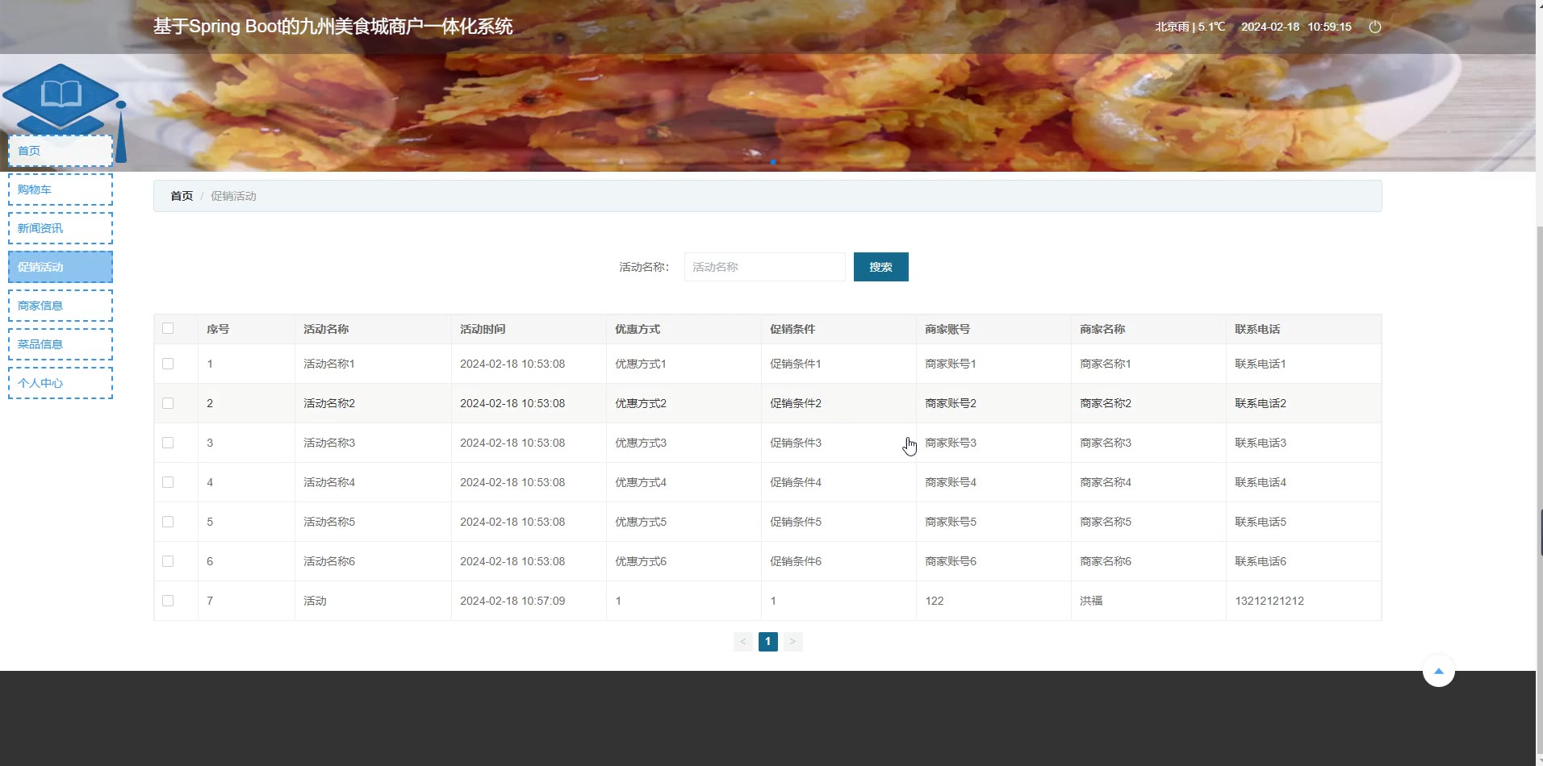Click cell 活动名称6
Image resolution: width=1543 pixels, height=766 pixels.
[329, 561]
